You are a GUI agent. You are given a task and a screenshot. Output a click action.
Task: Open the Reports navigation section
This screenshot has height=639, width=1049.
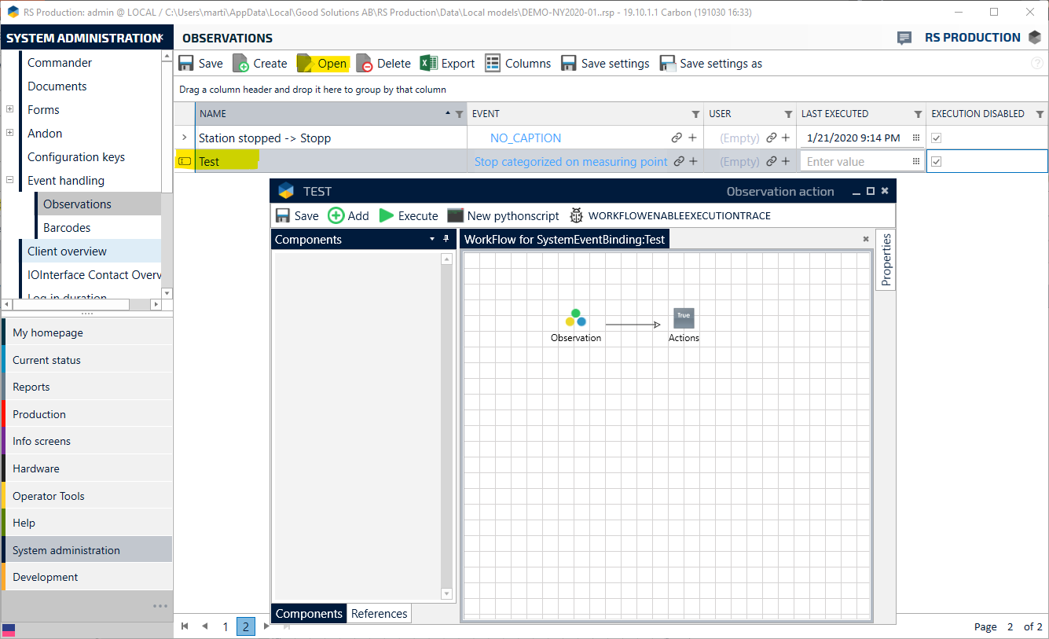[31, 387]
